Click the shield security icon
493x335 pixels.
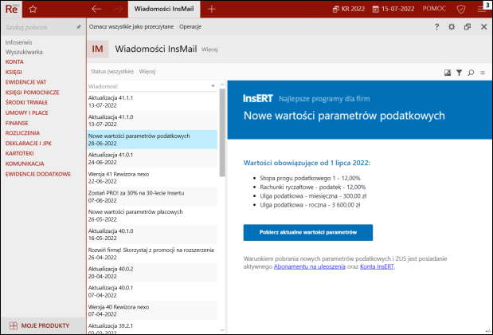[x=461, y=9]
